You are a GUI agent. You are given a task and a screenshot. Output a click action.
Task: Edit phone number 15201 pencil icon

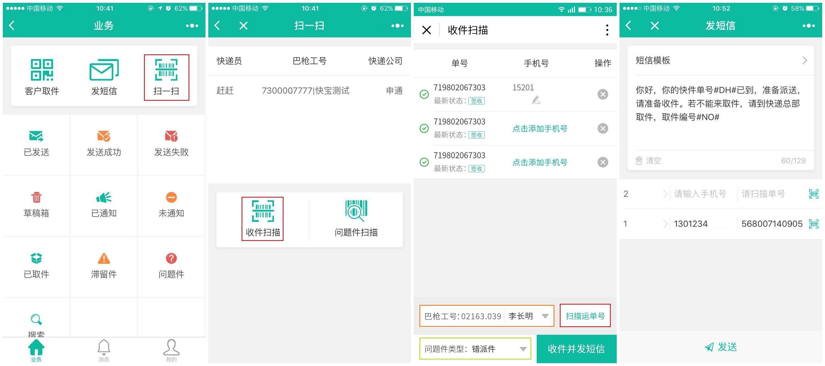pos(536,100)
